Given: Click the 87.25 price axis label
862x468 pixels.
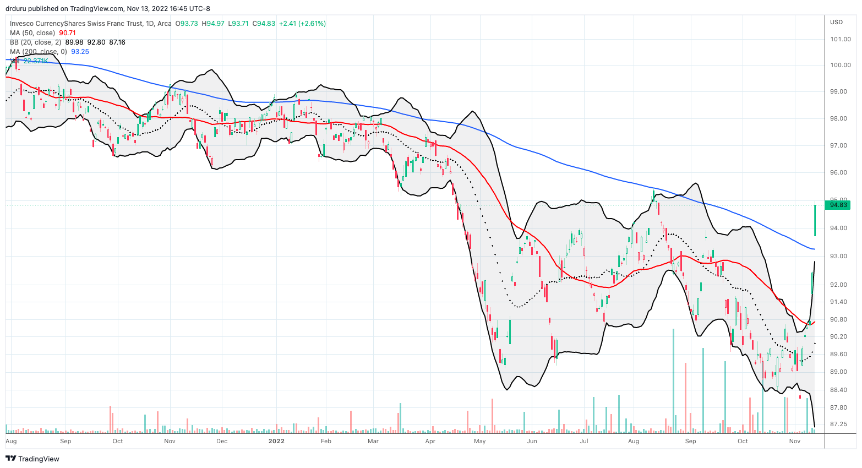Looking at the screenshot, I should tap(838, 425).
